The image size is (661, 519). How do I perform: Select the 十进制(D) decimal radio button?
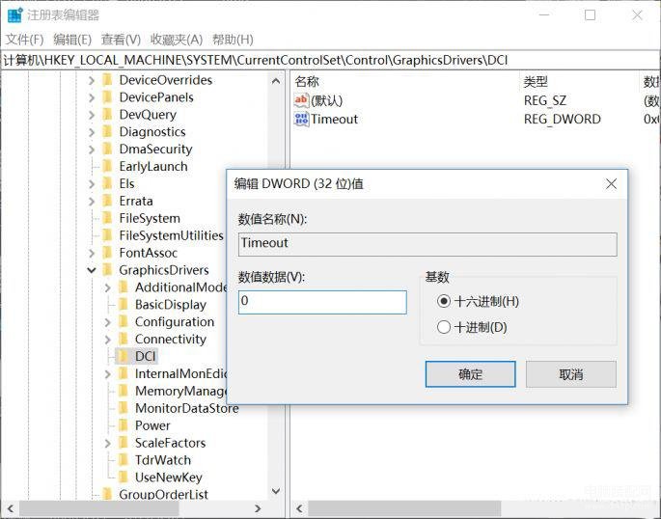[x=444, y=327]
